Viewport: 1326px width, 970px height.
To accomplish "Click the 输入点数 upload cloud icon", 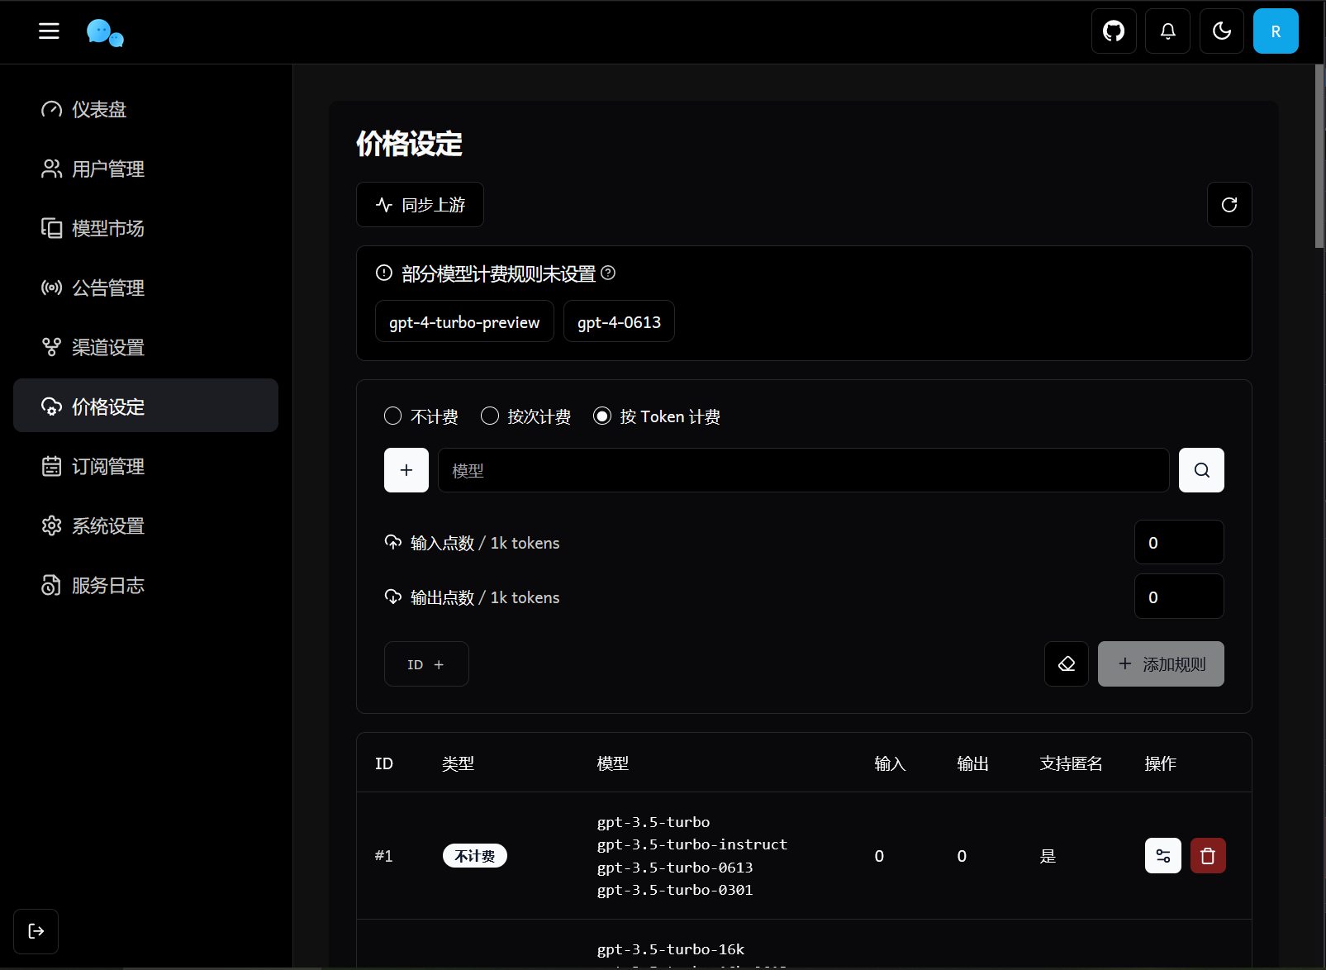I will [x=393, y=542].
